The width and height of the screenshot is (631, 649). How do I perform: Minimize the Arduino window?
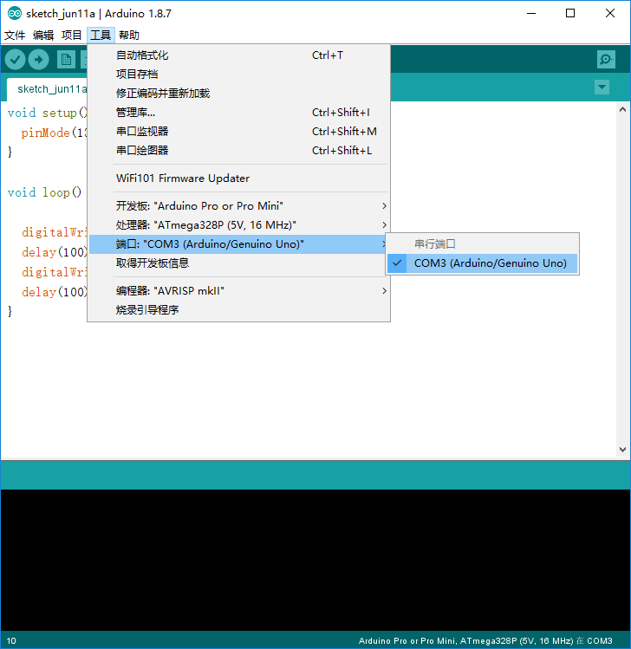(531, 14)
